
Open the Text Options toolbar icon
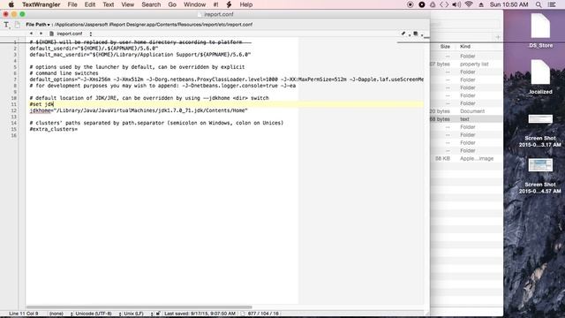coord(6,25)
